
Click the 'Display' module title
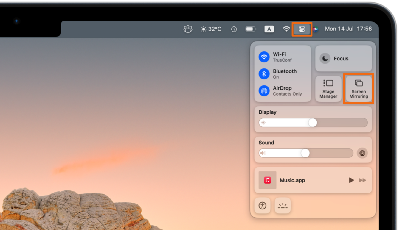pyautogui.click(x=267, y=112)
